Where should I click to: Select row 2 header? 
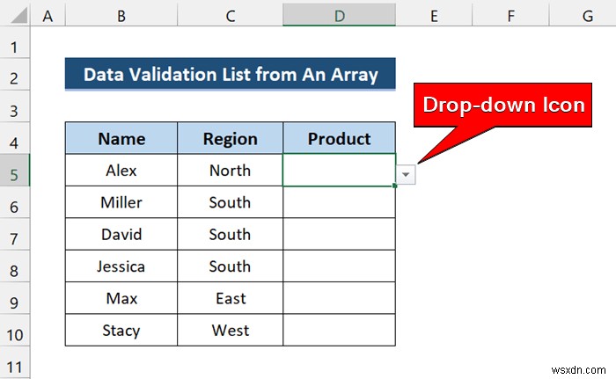15,75
